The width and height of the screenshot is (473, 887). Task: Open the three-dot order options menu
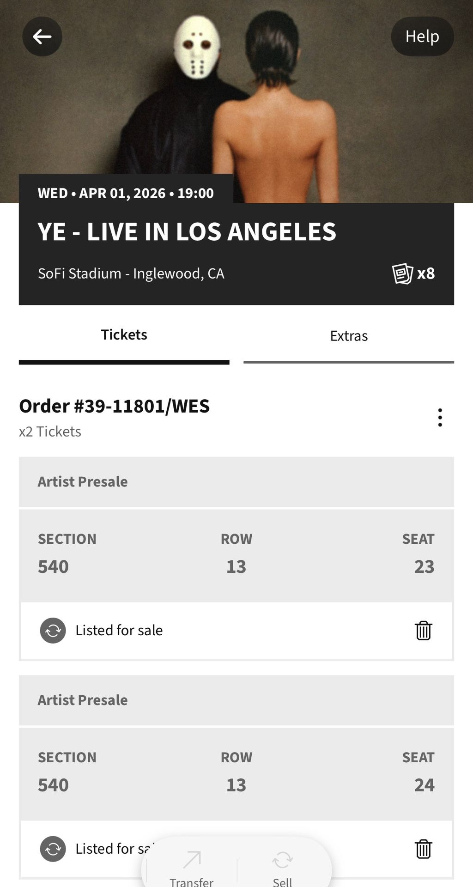tap(440, 418)
